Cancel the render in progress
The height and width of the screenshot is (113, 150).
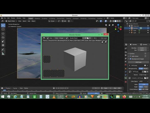click(102, 93)
